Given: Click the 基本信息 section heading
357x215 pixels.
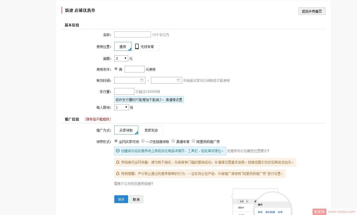Looking at the screenshot, I should point(72,25).
